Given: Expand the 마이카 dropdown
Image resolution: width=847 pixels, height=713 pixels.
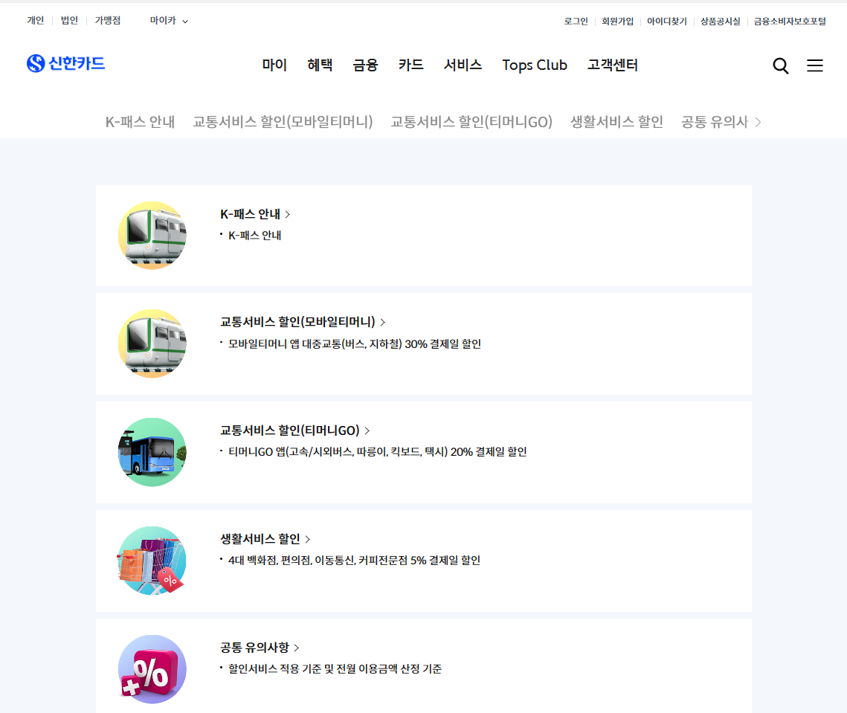Looking at the screenshot, I should [x=169, y=21].
